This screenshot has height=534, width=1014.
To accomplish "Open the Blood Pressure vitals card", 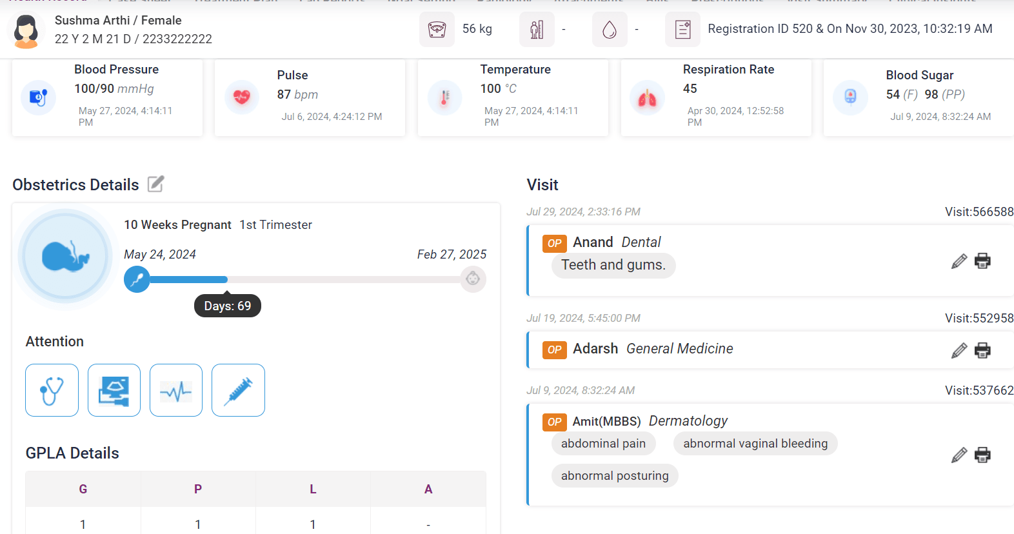I will tap(107, 97).
